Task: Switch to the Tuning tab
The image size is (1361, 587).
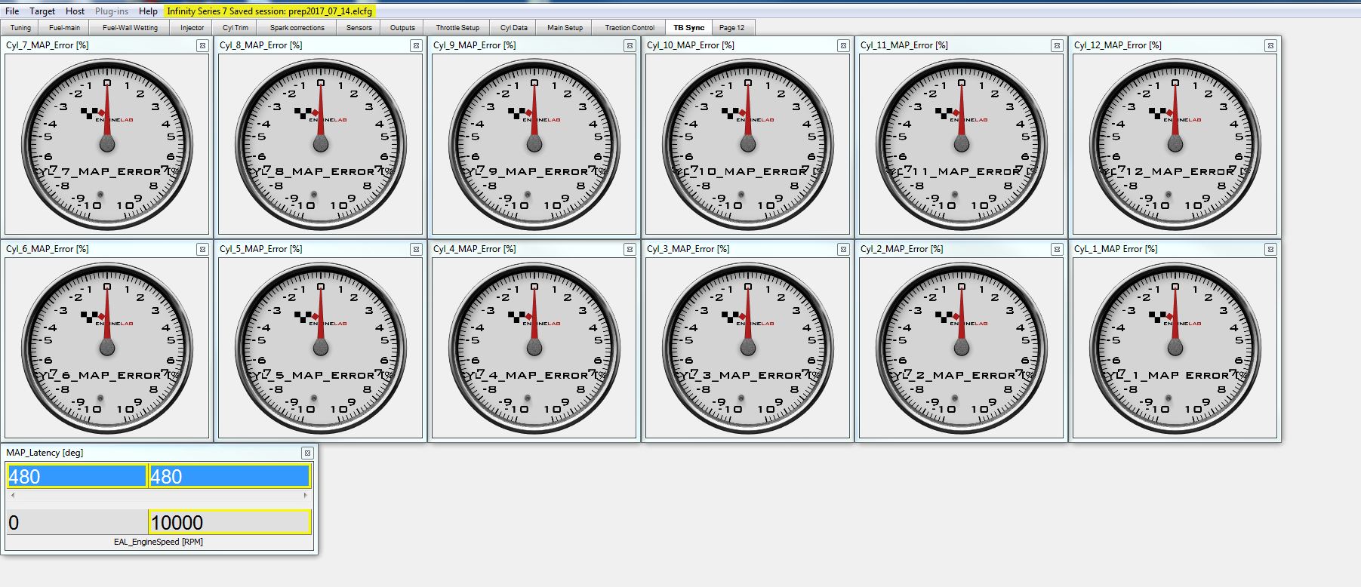Action: [x=20, y=28]
